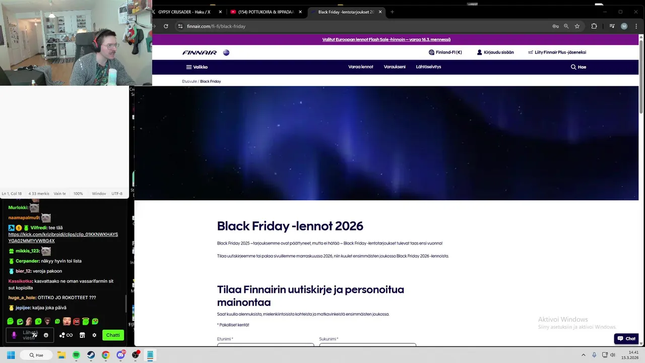Screen dimensions: 645x363
Task: Open a new tab with the plus button
Action: point(392,12)
